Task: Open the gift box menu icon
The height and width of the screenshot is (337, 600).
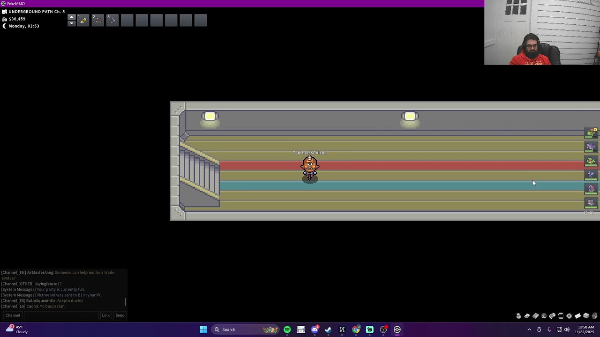Action: coord(586,316)
